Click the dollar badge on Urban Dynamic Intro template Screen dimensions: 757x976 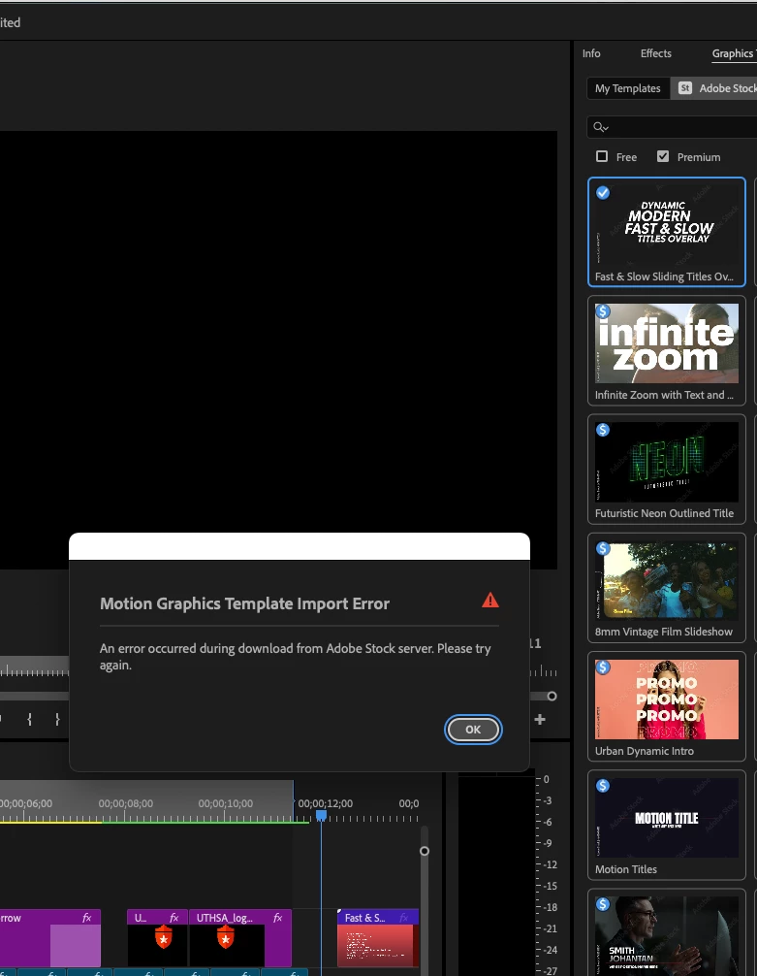click(x=603, y=667)
